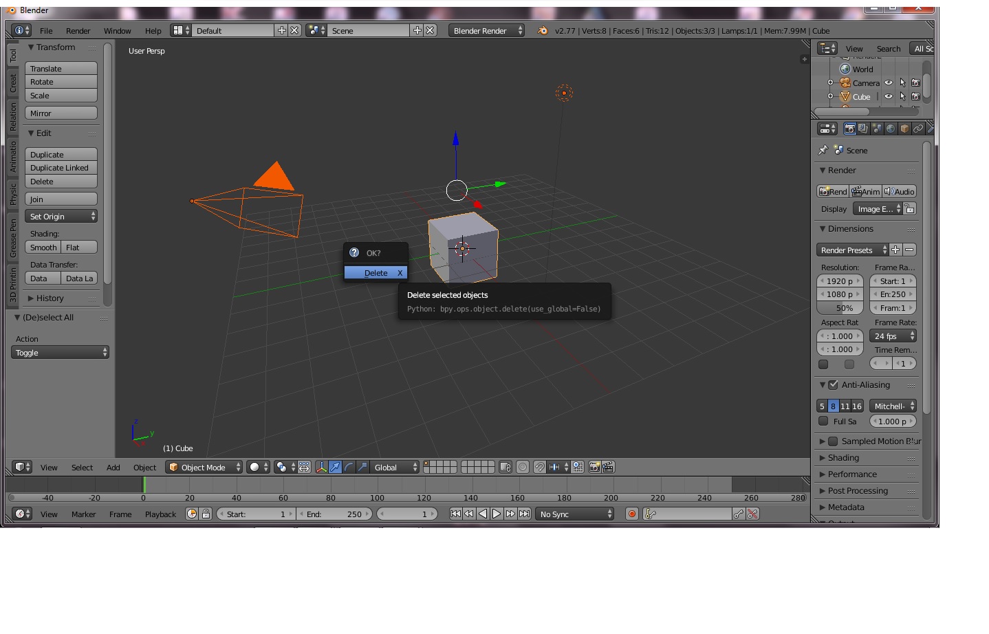Switch to the Tool shelf tab
Image resolution: width=989 pixels, height=634 pixels.
(12, 56)
